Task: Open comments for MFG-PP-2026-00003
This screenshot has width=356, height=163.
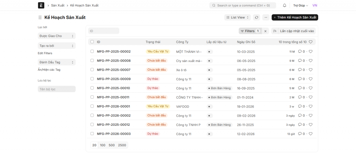Action: tap(301, 134)
